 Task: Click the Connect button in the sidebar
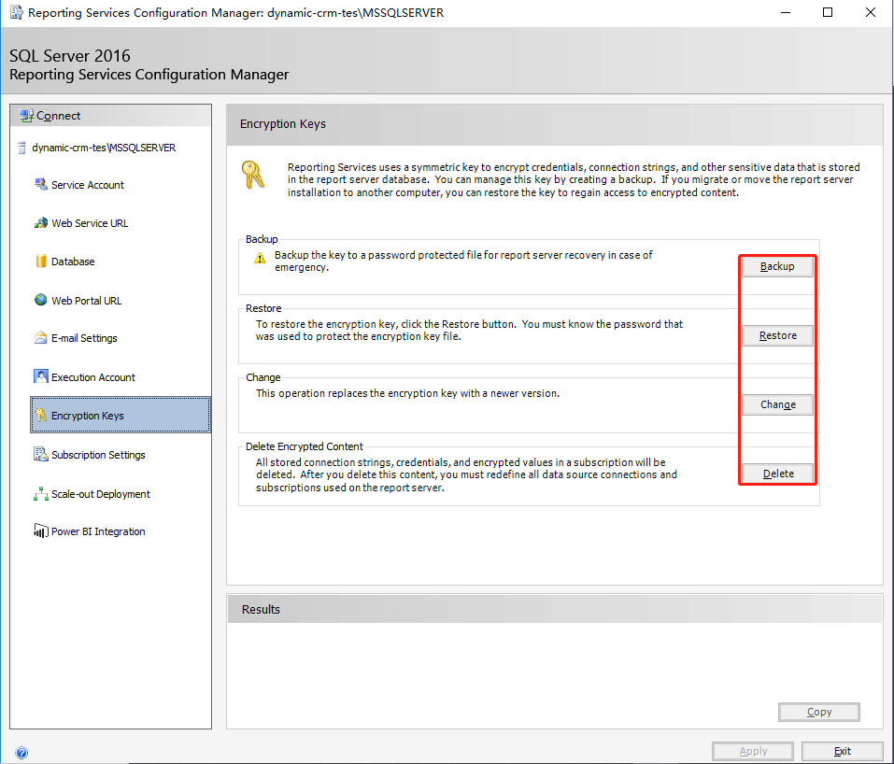pyautogui.click(x=110, y=116)
